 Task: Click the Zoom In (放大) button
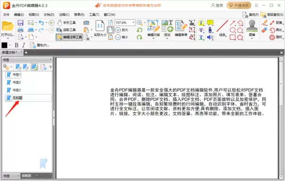122,30
